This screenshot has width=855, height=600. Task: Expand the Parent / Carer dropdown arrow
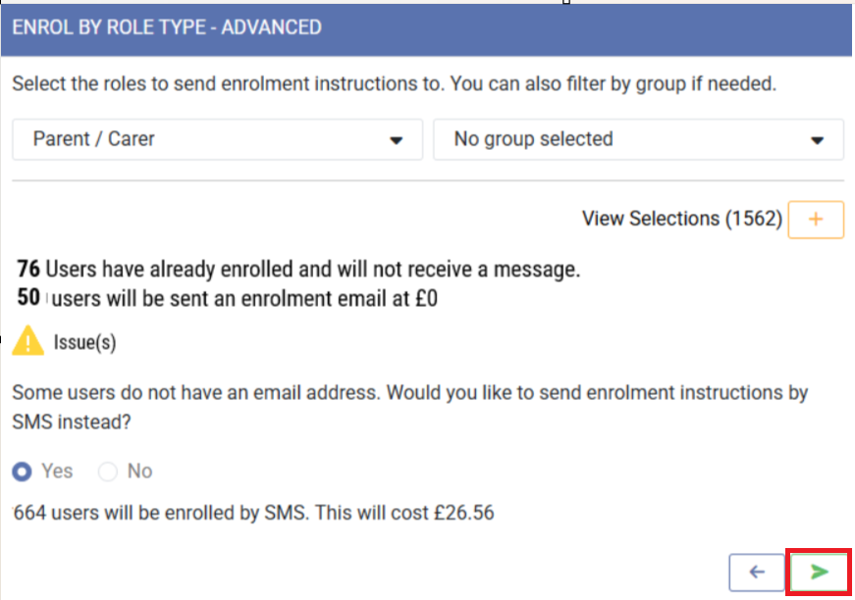(397, 140)
